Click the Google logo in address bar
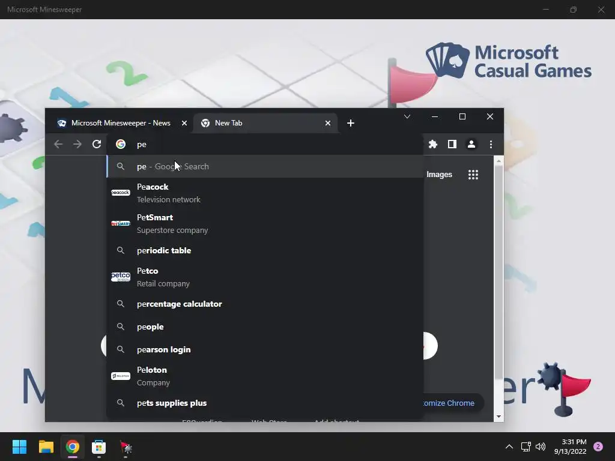The image size is (615, 461). (x=121, y=144)
